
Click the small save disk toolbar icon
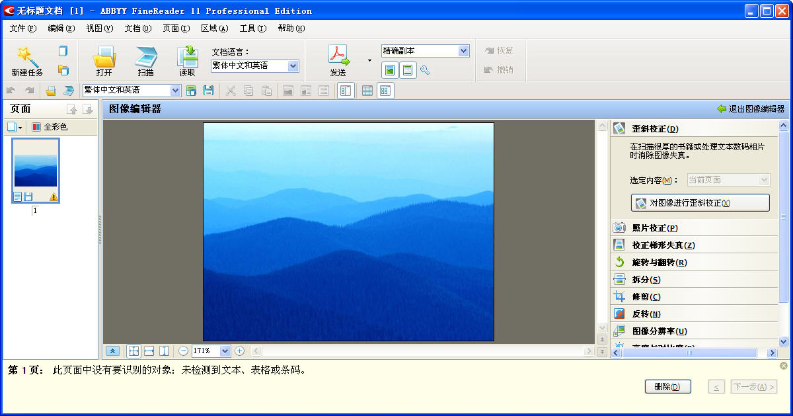[x=208, y=91]
